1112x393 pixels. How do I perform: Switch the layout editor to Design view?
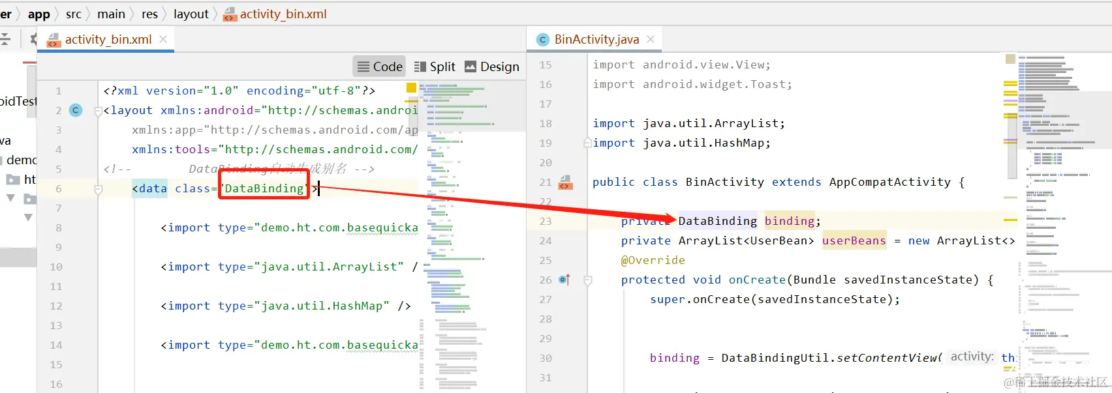pyautogui.click(x=491, y=66)
